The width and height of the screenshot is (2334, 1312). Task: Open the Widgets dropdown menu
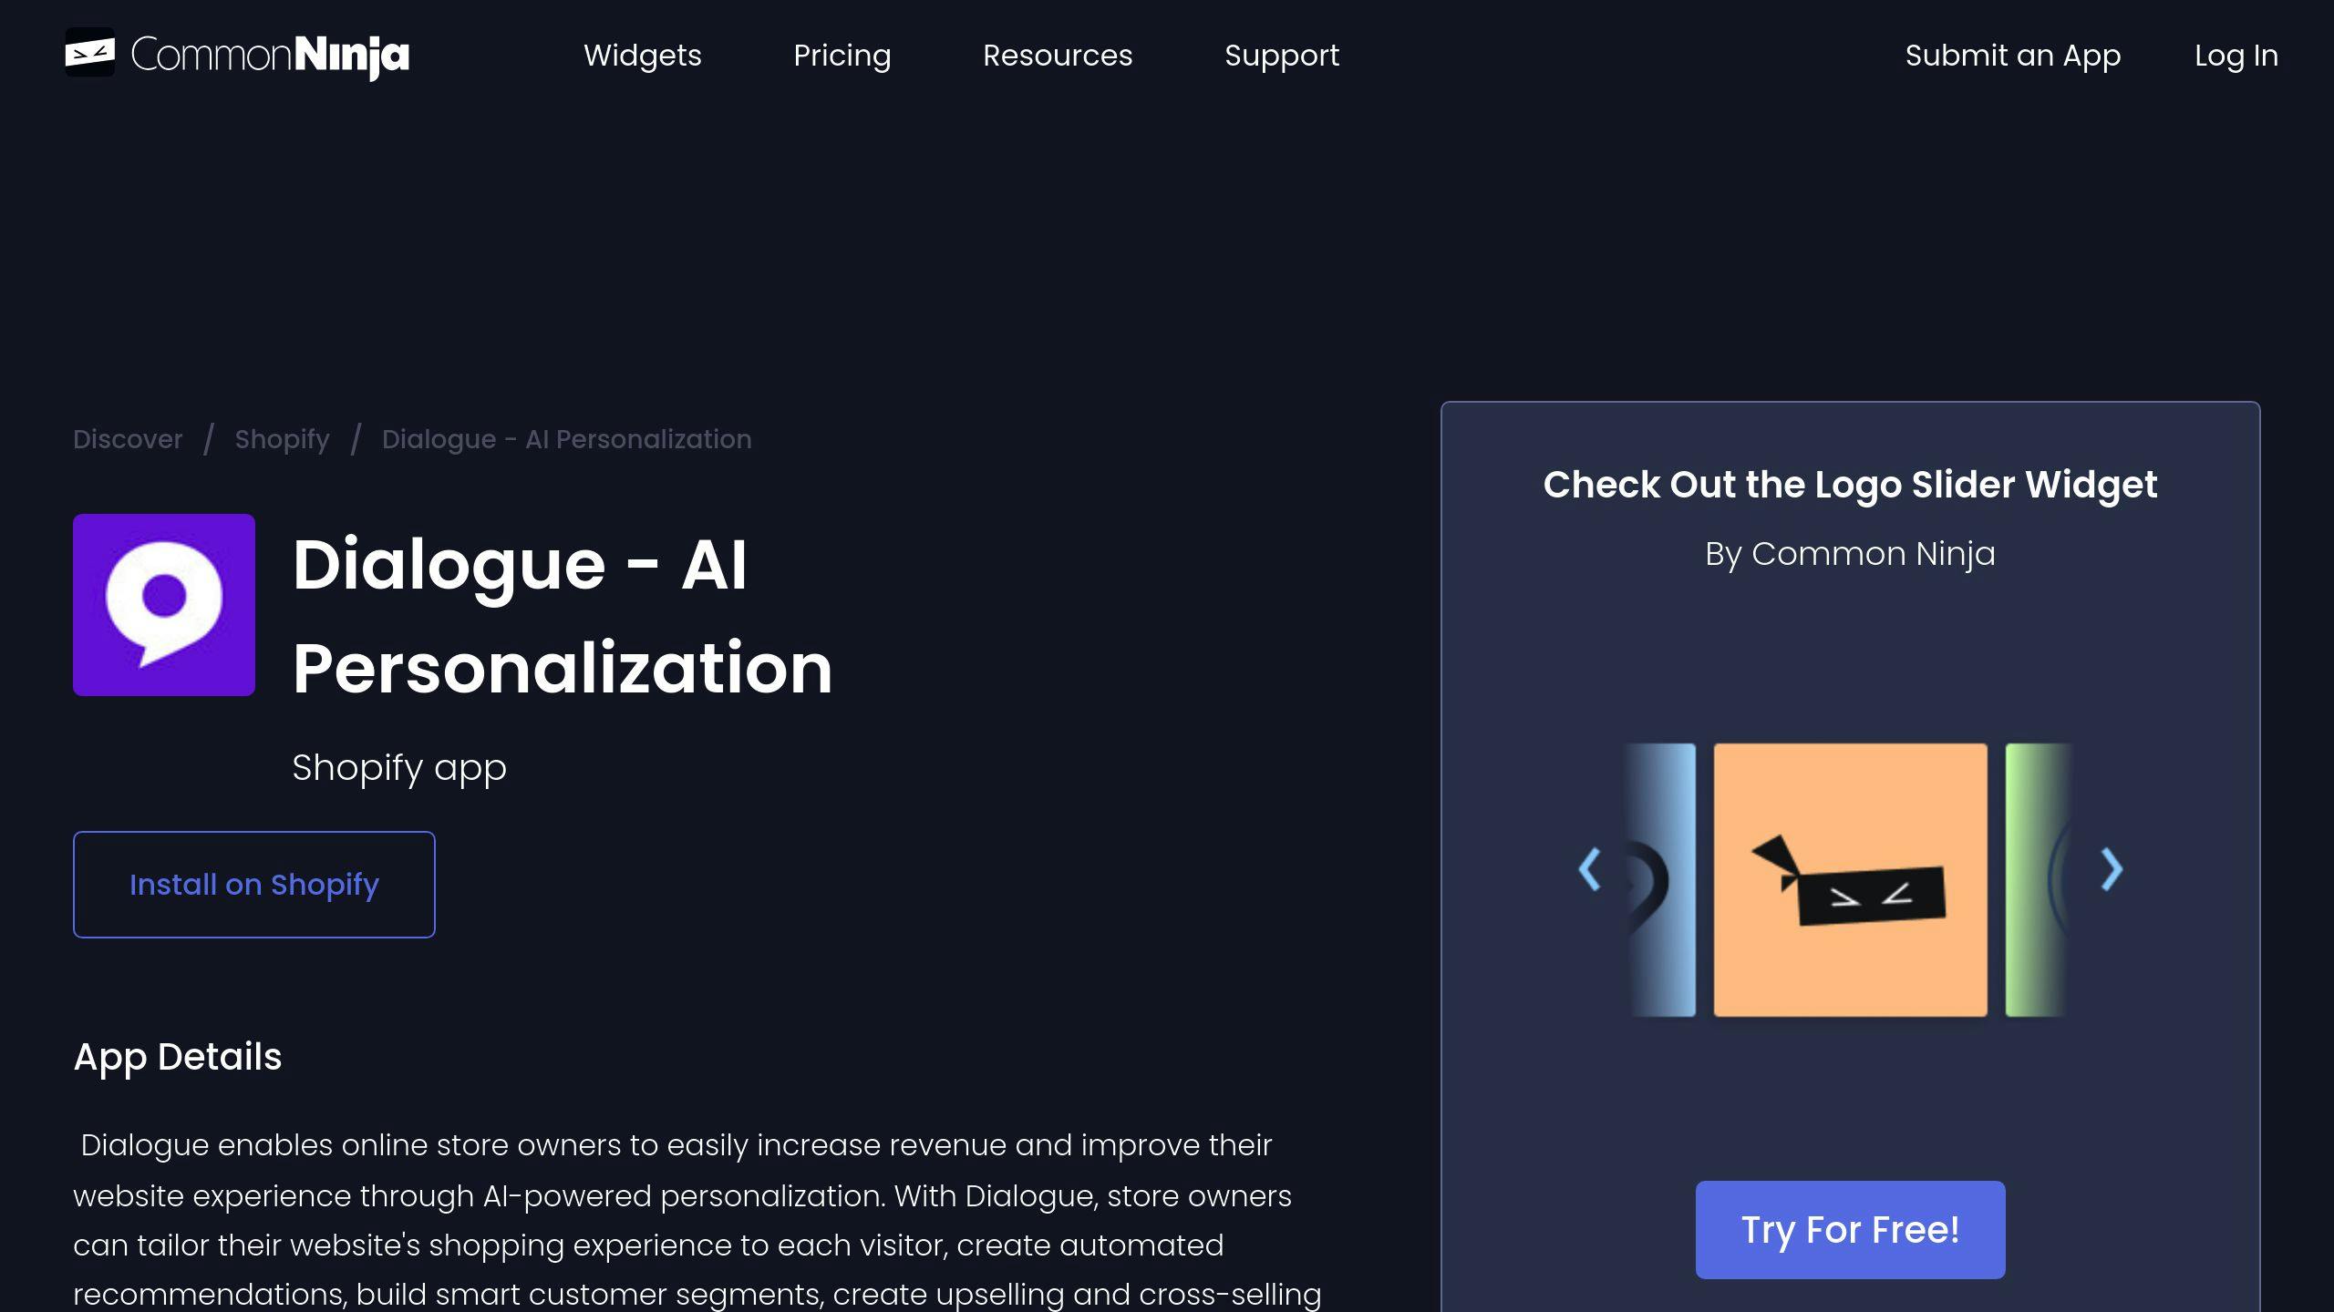click(x=641, y=56)
